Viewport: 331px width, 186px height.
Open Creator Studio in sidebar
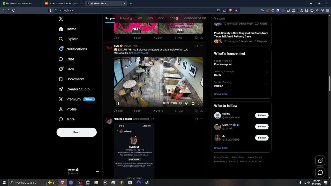click(x=74, y=89)
